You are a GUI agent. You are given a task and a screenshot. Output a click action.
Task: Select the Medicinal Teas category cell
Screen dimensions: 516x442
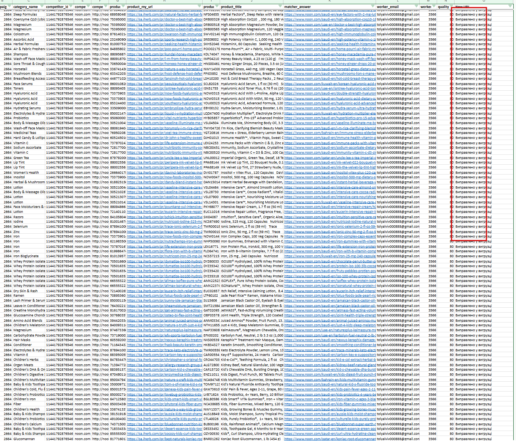click(29, 133)
